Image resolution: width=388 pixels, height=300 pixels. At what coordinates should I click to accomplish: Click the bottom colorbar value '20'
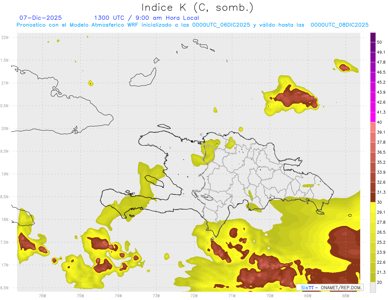click(x=380, y=283)
